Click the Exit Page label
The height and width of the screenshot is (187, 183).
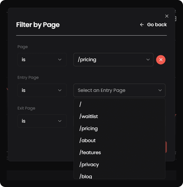(x=26, y=108)
